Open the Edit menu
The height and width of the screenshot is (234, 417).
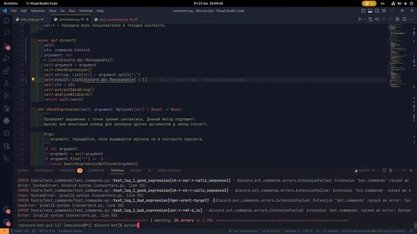click(x=23, y=11)
